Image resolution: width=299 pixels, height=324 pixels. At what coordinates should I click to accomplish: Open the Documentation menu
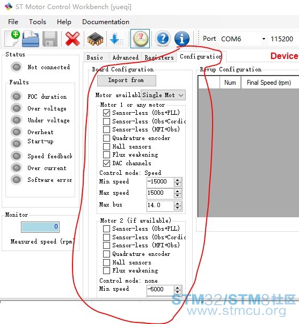[x=106, y=22]
